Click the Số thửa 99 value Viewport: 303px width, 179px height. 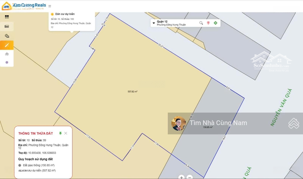(x=45, y=140)
